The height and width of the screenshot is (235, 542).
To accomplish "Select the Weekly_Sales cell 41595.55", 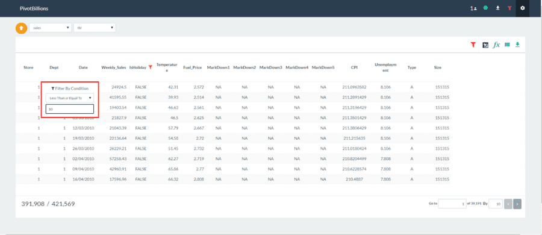I will [118, 97].
